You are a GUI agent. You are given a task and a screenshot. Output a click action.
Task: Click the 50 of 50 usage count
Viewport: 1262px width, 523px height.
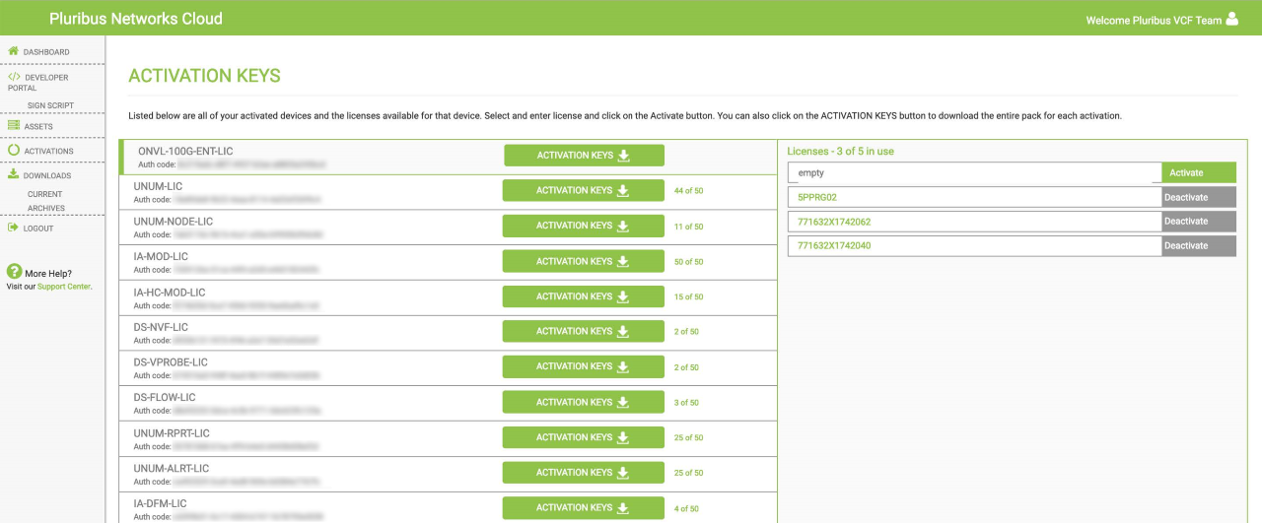tap(689, 262)
